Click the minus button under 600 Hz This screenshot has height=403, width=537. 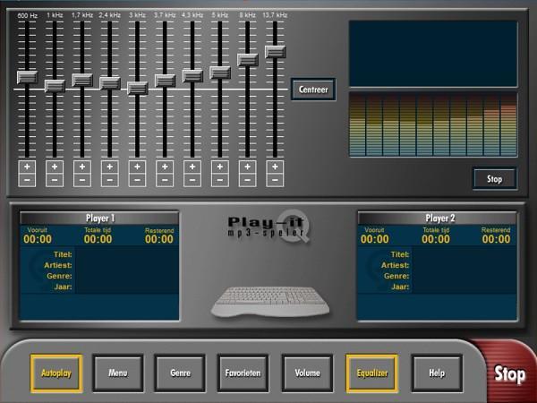pos(27,180)
